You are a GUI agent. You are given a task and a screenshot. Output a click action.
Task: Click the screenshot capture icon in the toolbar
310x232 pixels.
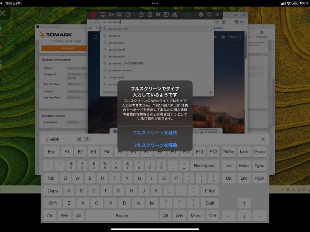tap(166, 15)
